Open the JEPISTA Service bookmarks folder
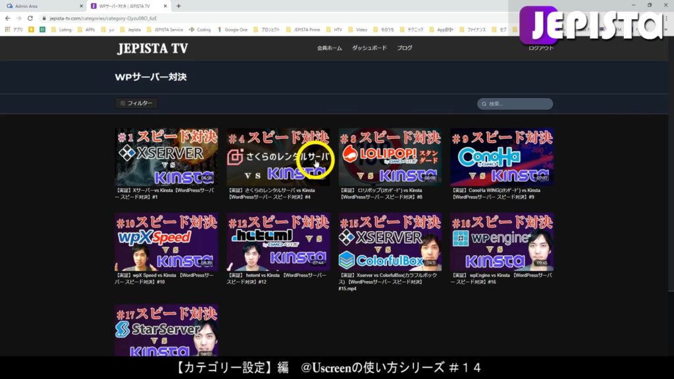 tap(165, 30)
